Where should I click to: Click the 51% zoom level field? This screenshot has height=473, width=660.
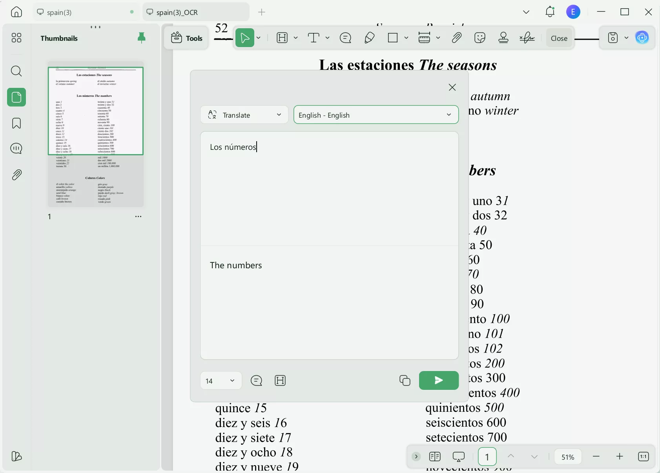(x=568, y=457)
